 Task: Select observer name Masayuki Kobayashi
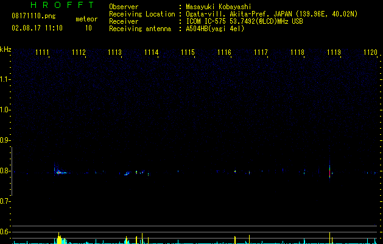coord(219,7)
